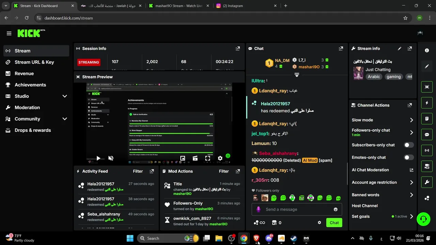This screenshot has height=245, width=436.
Task: Switch to mashari9O Stream browser tab
Action: point(180,6)
